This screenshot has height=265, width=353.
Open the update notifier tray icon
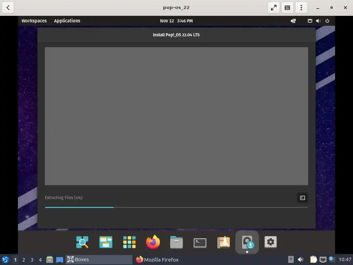coord(331,259)
